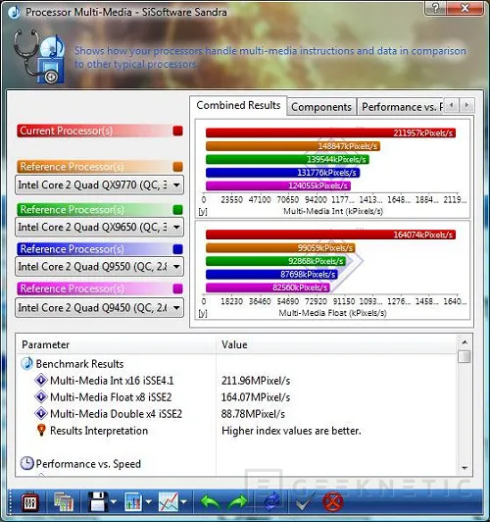Click the blue refresh arrows icon
The width and height of the screenshot is (490, 522).
point(271,502)
